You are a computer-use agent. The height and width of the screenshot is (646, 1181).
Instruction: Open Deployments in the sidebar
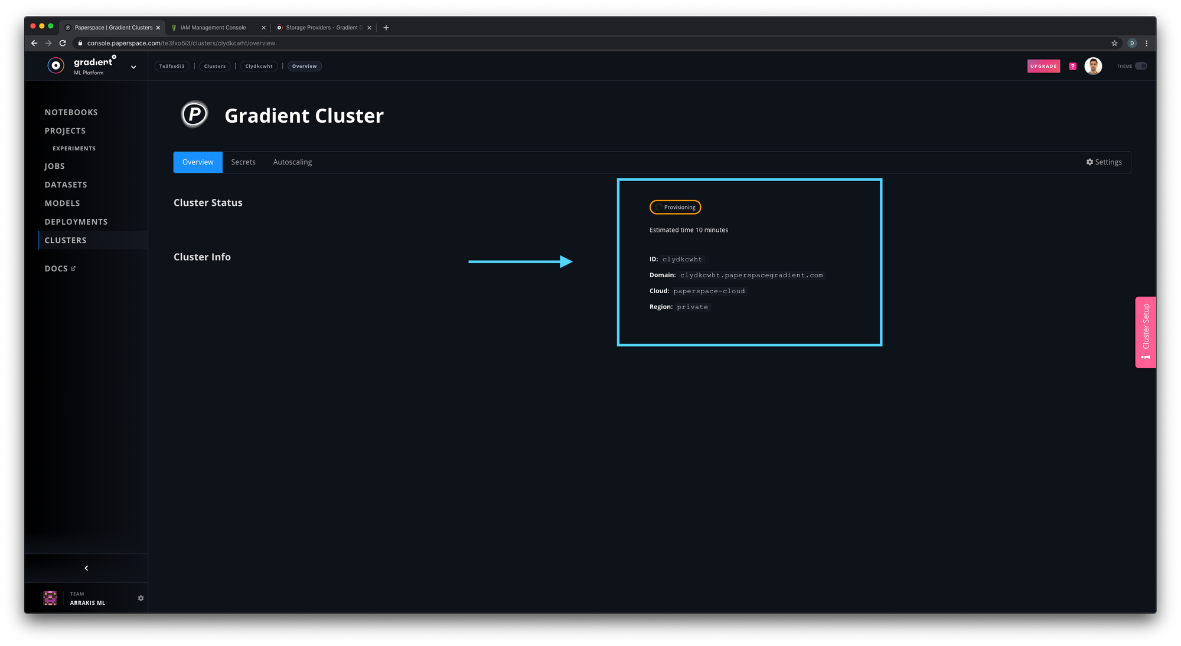coord(76,222)
